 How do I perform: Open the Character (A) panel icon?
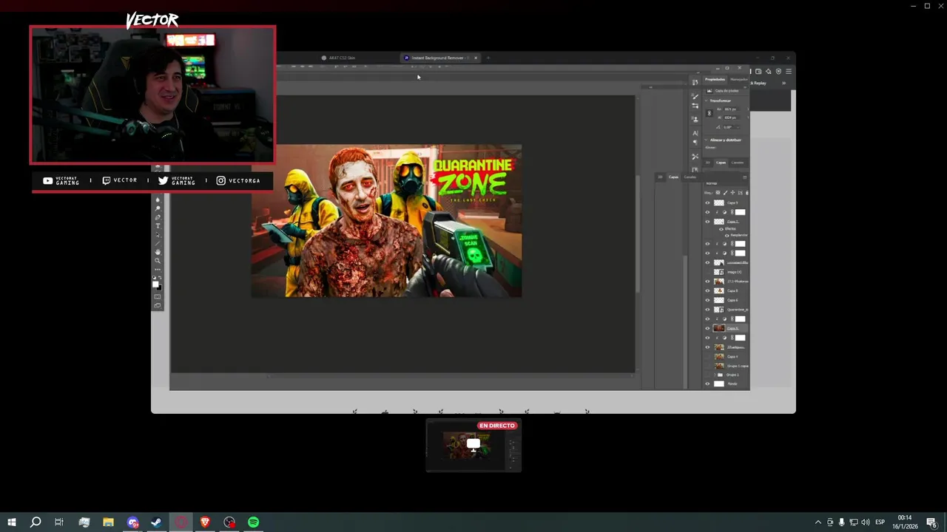pos(695,133)
